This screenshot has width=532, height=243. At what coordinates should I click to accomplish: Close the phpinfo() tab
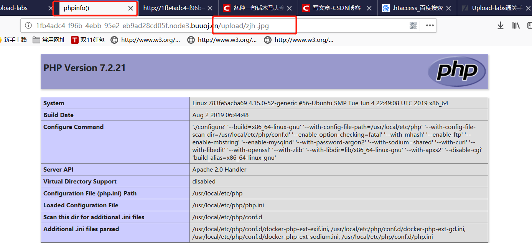pyautogui.click(x=131, y=8)
